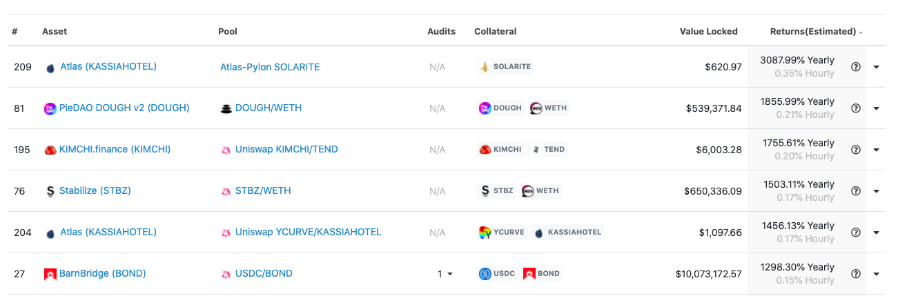Click the KIMCHI collateral token badge
The width and height of the screenshot is (898, 296).
coord(500,150)
